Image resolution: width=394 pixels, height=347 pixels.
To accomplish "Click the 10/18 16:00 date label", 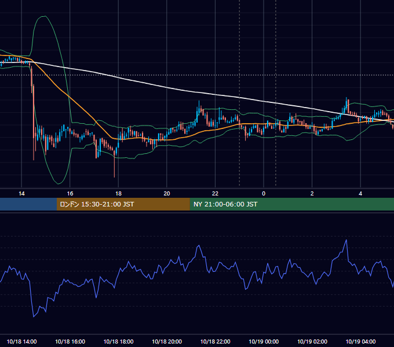I will point(70,341).
